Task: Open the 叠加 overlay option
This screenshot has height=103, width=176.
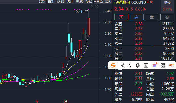Action: pyautogui.click(x=51, y=2)
